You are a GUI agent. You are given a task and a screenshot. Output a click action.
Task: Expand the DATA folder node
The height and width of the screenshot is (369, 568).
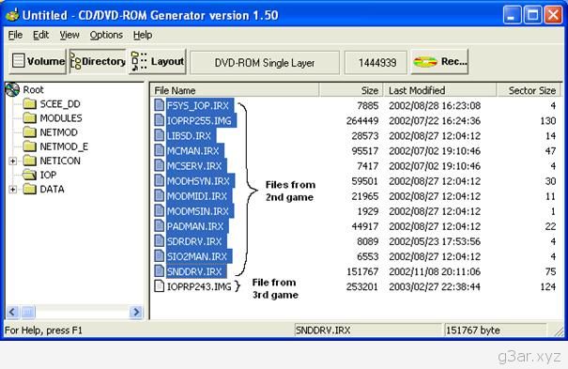coord(13,190)
